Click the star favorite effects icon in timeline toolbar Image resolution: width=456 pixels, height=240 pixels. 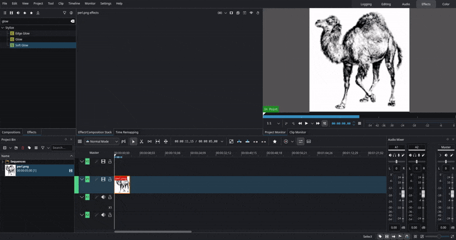275,141
